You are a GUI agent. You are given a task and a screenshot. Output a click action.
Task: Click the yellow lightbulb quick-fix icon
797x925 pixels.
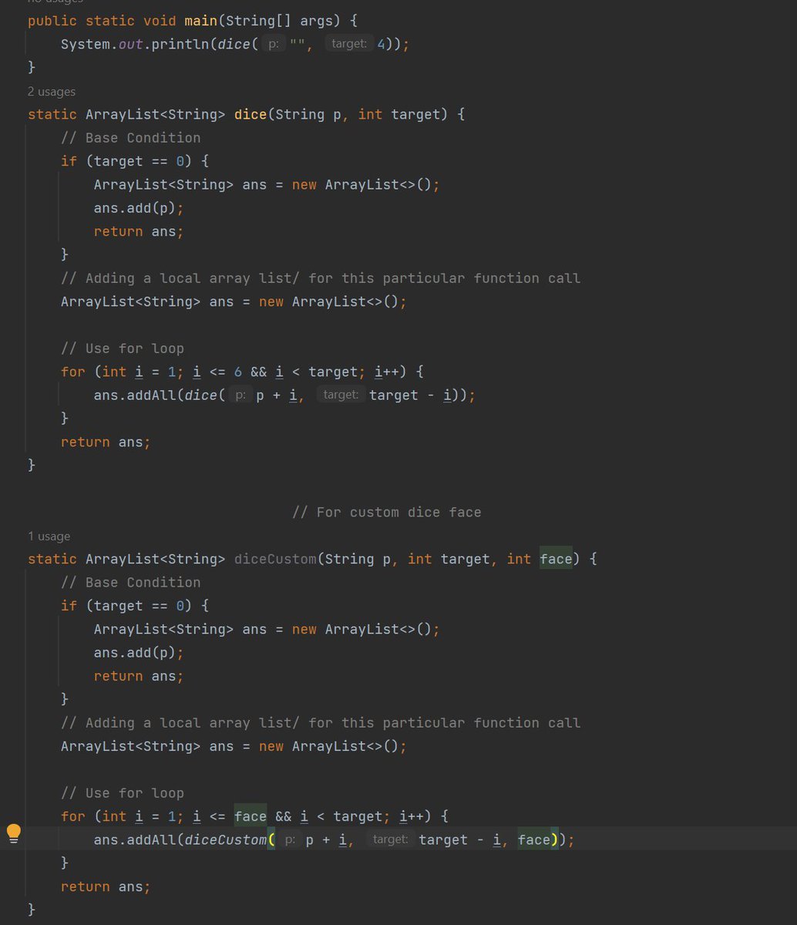(x=14, y=833)
